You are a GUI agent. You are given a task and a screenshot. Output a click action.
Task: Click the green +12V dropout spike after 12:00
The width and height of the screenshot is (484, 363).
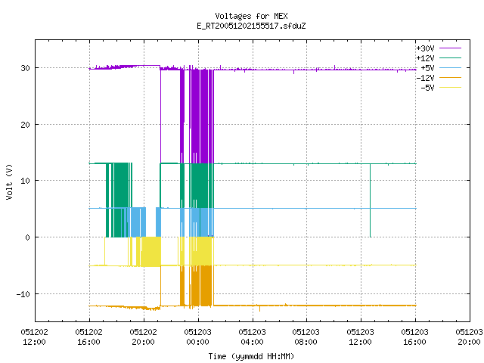[x=370, y=200]
